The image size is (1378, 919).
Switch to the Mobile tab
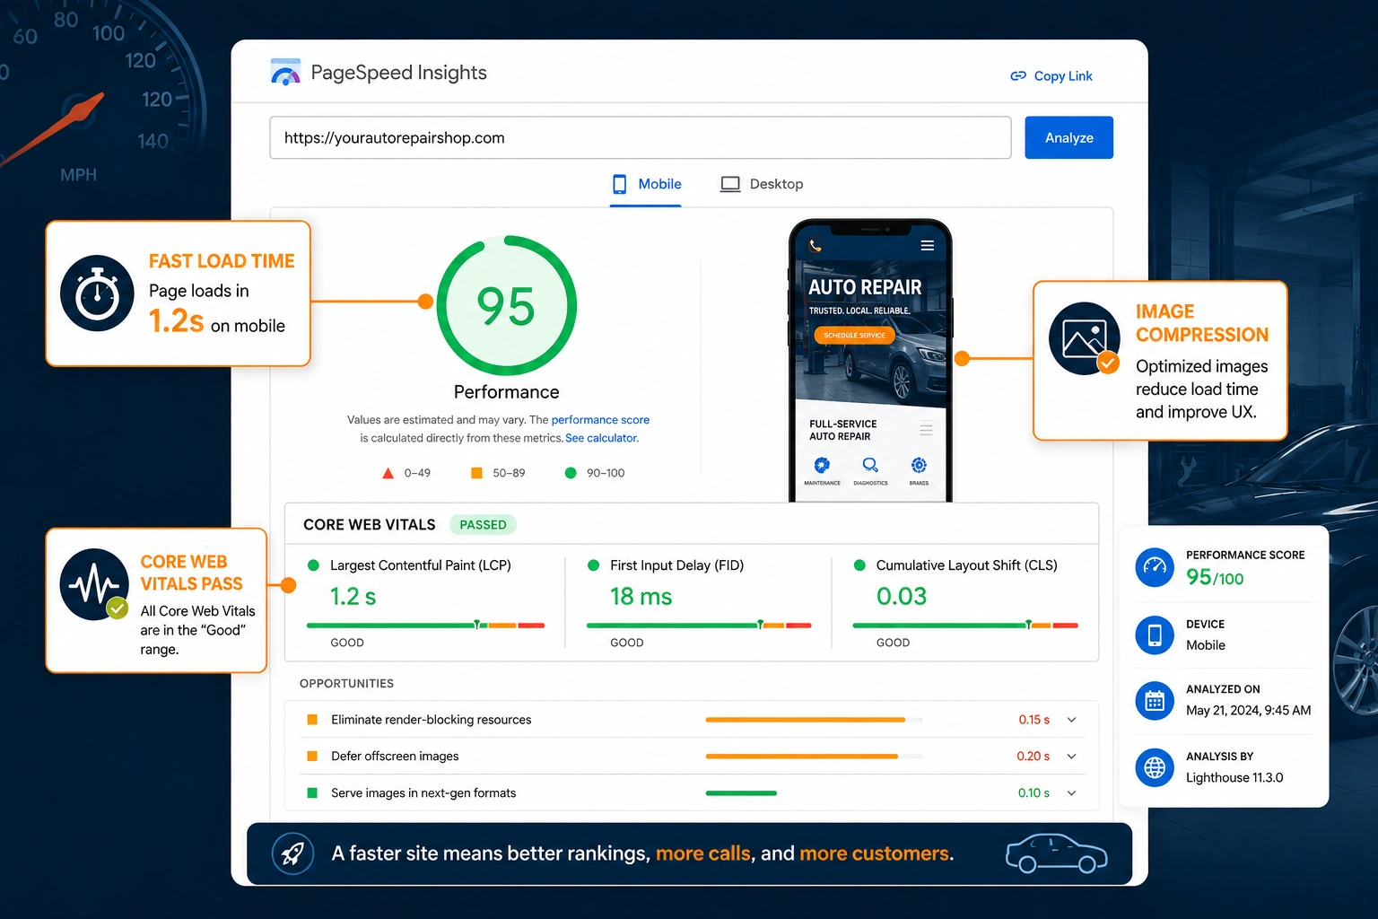(646, 184)
